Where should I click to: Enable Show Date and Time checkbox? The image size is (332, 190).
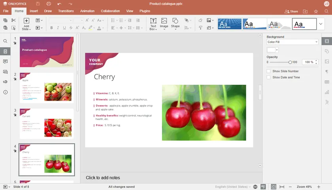coord(269,78)
